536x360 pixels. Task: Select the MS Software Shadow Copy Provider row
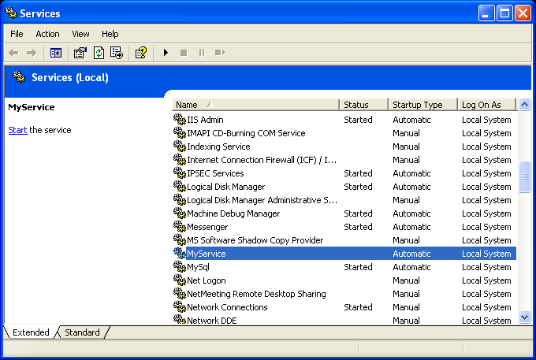point(344,240)
